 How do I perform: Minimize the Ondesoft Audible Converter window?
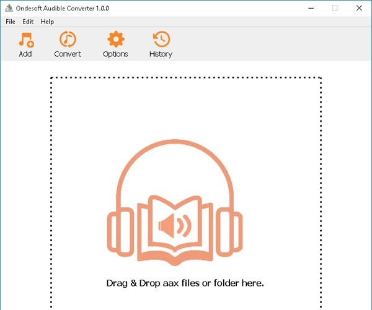pyautogui.click(x=311, y=8)
